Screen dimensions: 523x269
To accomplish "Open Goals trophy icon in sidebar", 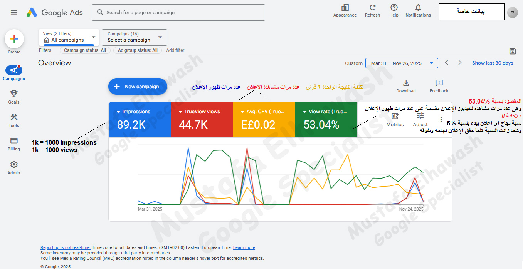I will click(14, 94).
